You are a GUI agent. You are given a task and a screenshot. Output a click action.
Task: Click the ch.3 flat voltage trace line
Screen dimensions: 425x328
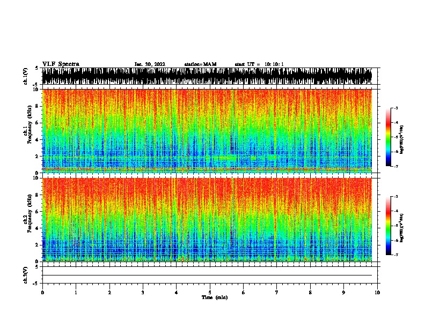click(207, 275)
